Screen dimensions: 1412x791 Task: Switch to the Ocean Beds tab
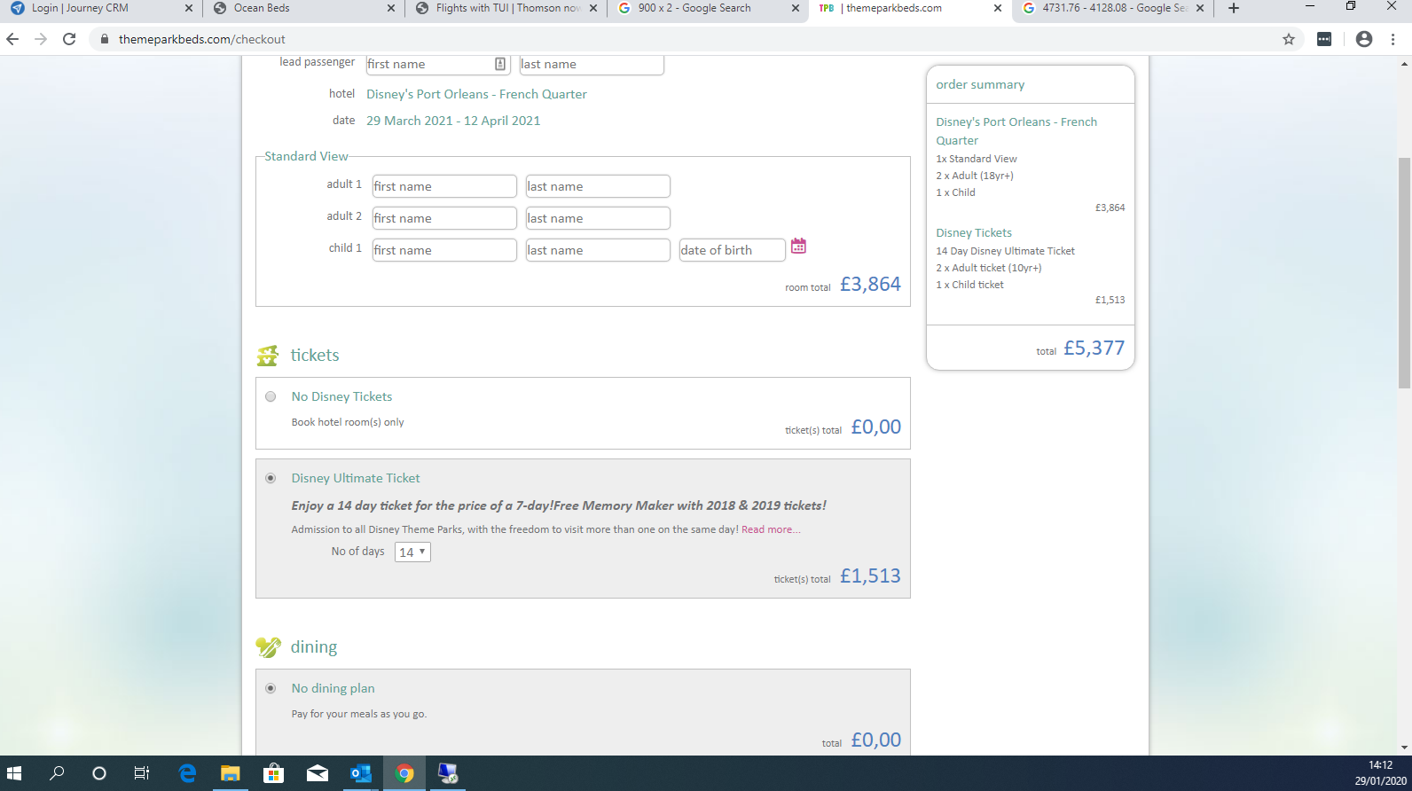tap(303, 8)
